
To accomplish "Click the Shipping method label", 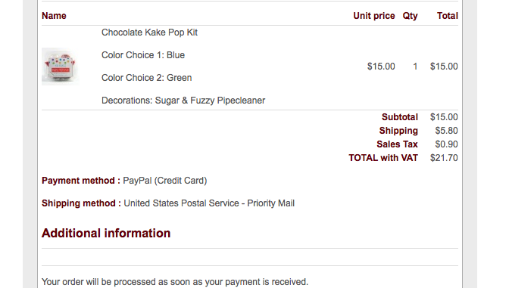I will (81, 203).
